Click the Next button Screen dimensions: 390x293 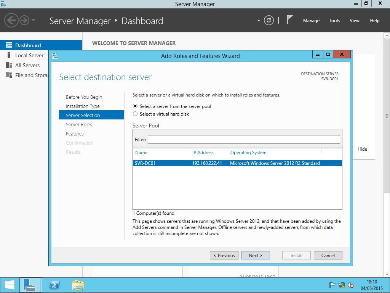point(256,256)
